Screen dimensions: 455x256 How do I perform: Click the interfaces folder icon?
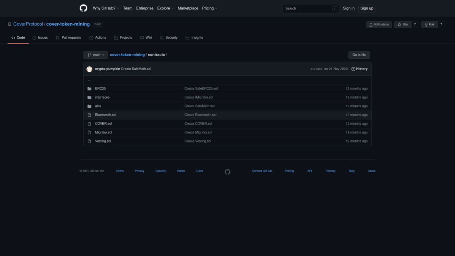(89, 97)
